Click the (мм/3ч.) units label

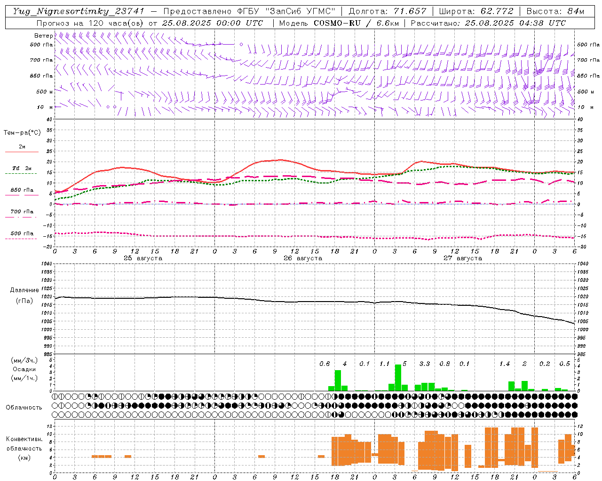[x=24, y=360]
